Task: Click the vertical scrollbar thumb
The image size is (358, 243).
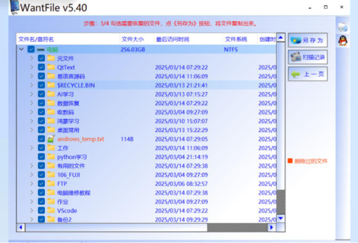Action: (x=280, y=115)
